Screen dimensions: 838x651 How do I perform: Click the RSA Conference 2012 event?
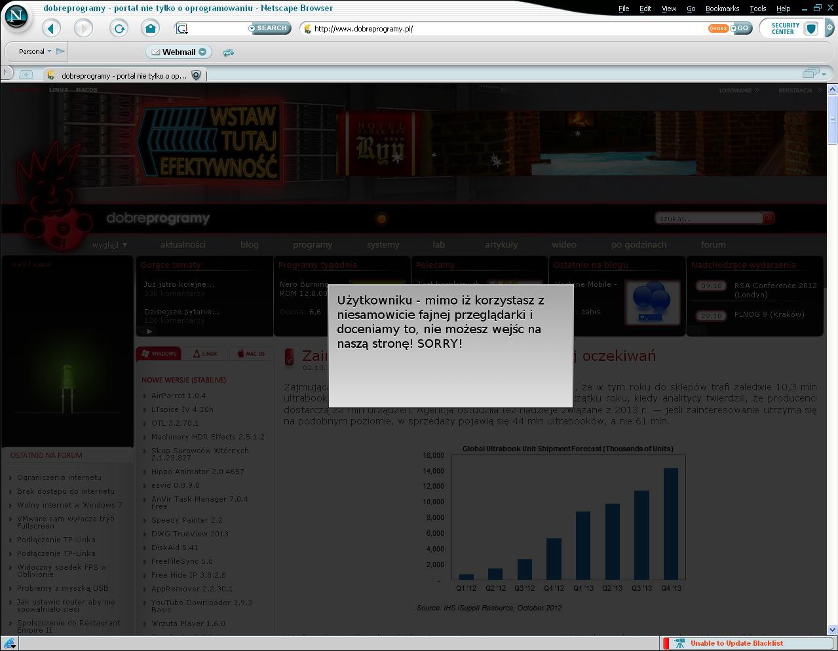(x=775, y=289)
